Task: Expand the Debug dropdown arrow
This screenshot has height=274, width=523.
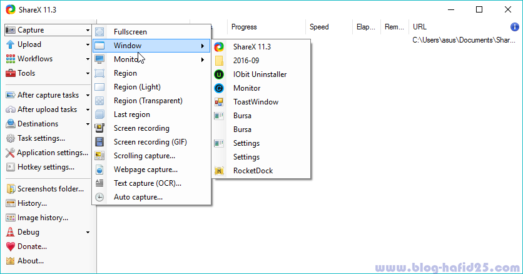Action: coord(88,232)
